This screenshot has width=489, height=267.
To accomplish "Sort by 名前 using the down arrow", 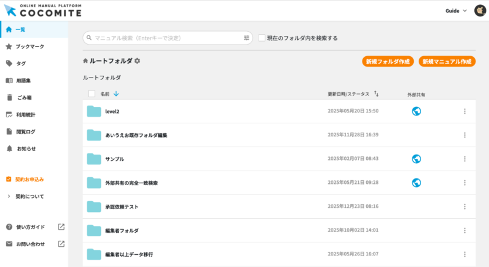I will (x=116, y=93).
